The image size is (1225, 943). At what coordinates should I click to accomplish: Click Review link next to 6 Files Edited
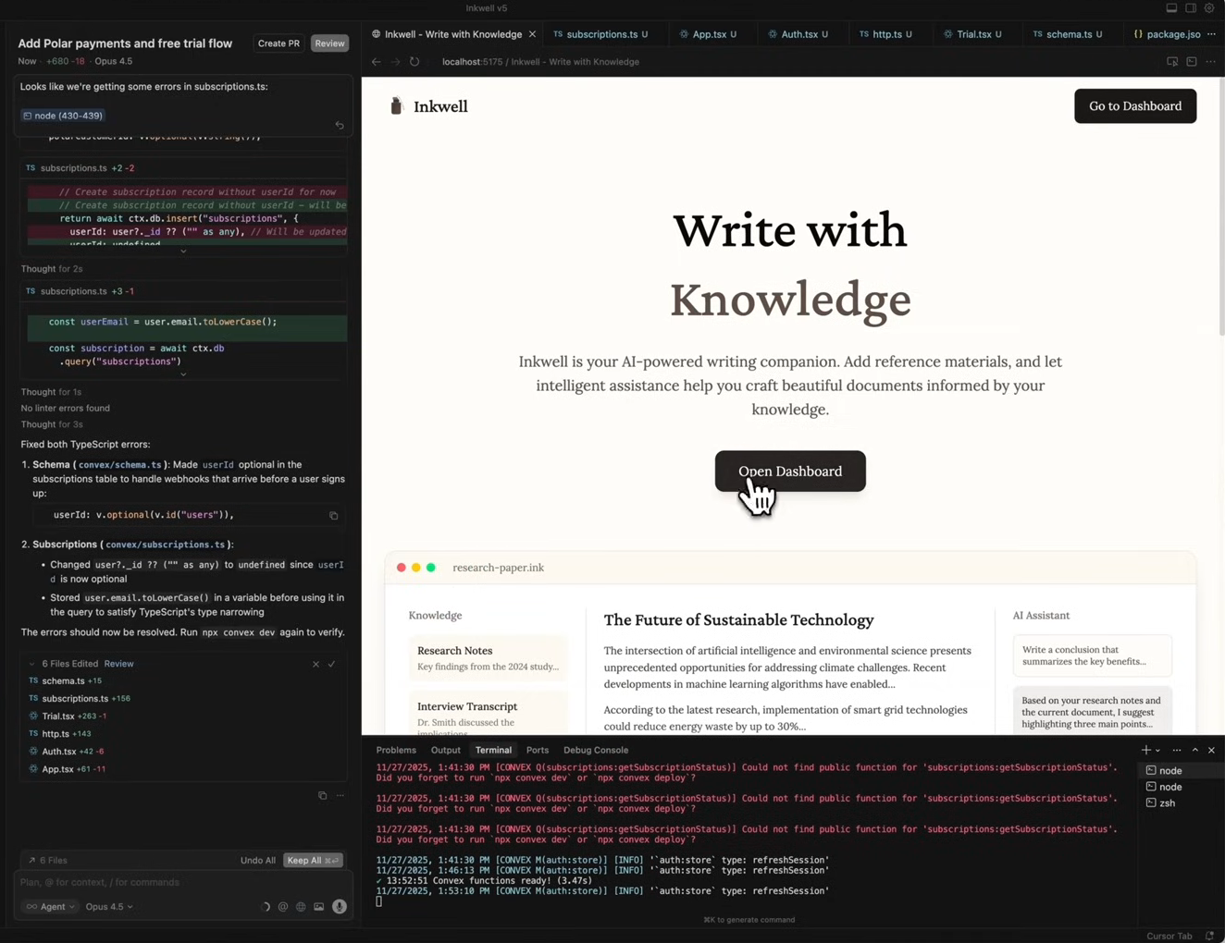[x=118, y=664]
